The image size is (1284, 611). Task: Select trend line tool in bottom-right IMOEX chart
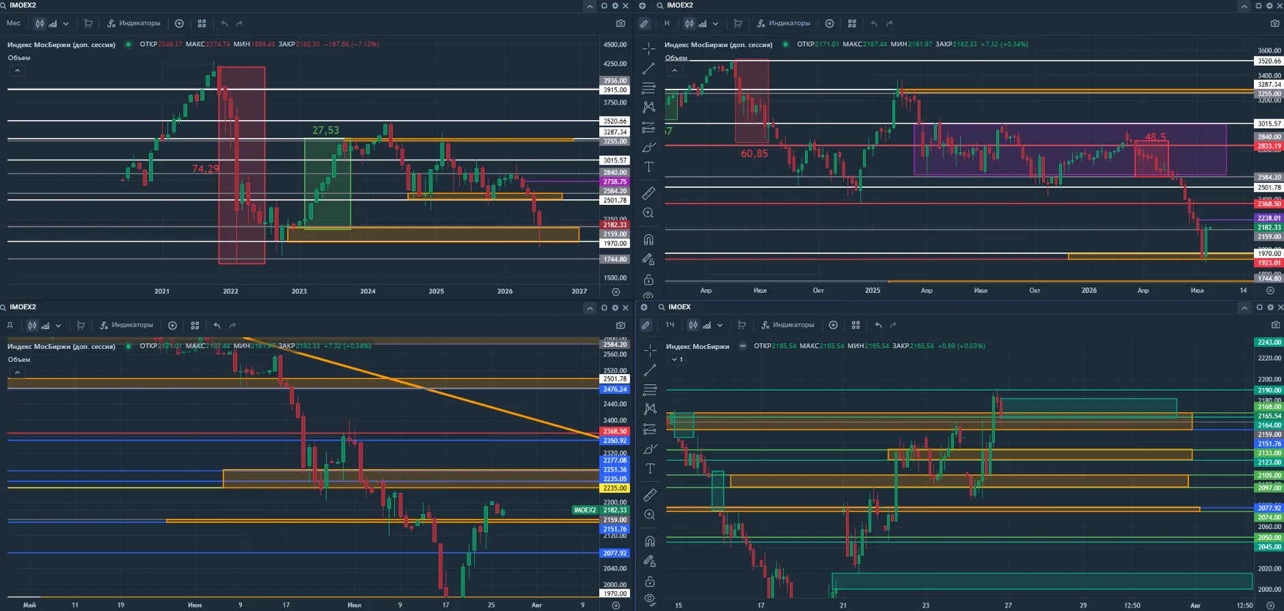[650, 370]
